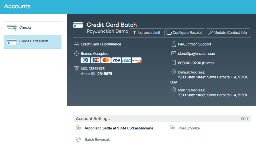Click Automatic Settle at 9 AM label
This screenshot has height=153, width=256.
click(119, 128)
